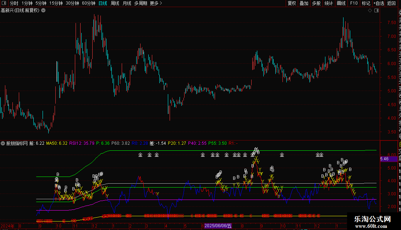Click the P40: 2.55 readout
Viewport: 401px width, 230px height.
(x=197, y=143)
